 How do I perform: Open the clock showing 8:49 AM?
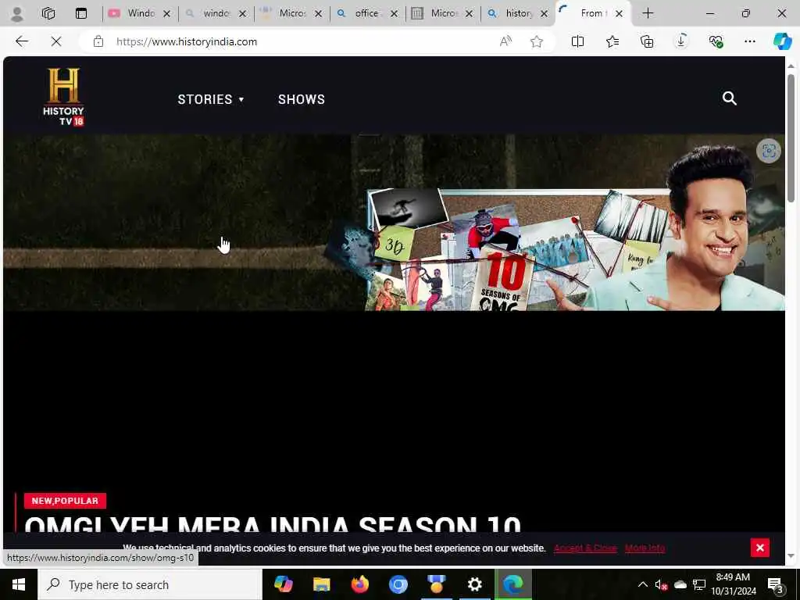733,584
